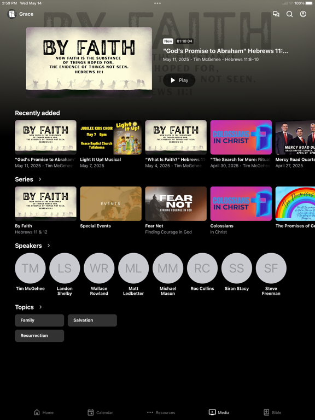Open the Special Events series card
Viewport: 315px width, 420px height.
[x=110, y=204]
